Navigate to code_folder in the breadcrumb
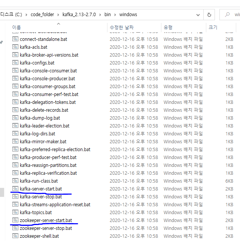240x246 pixels. pos(42,15)
